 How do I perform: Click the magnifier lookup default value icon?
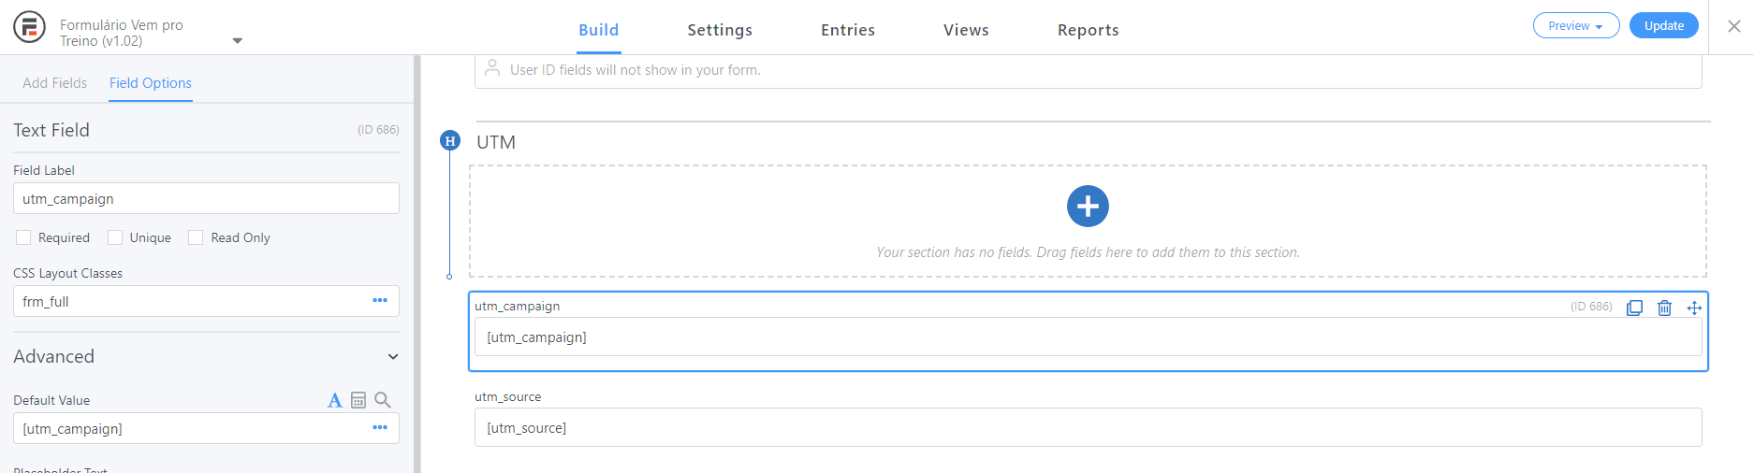383,400
